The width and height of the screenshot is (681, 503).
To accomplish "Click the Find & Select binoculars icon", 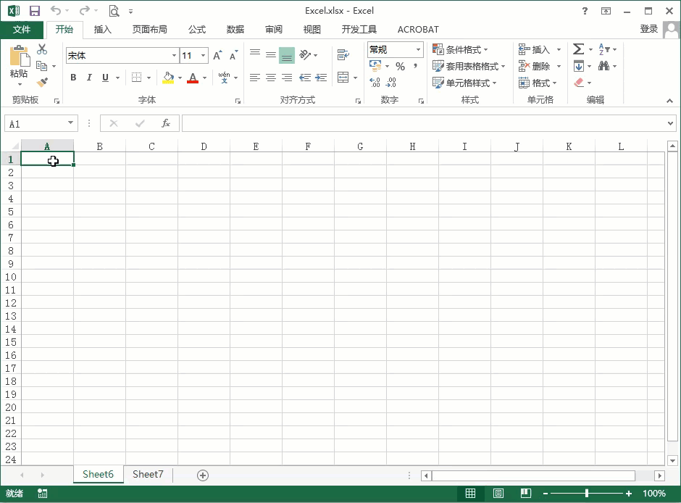I will coord(603,66).
